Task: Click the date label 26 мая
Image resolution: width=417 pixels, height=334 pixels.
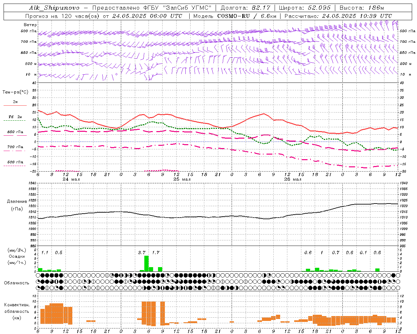Action: click(x=293, y=179)
